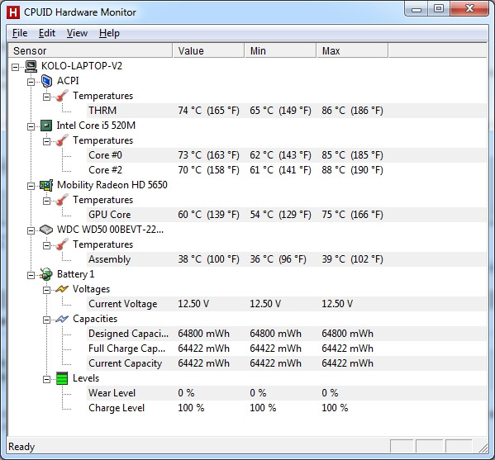Select the Current Voltage row
The width and height of the screenshot is (495, 460).
(x=287, y=304)
